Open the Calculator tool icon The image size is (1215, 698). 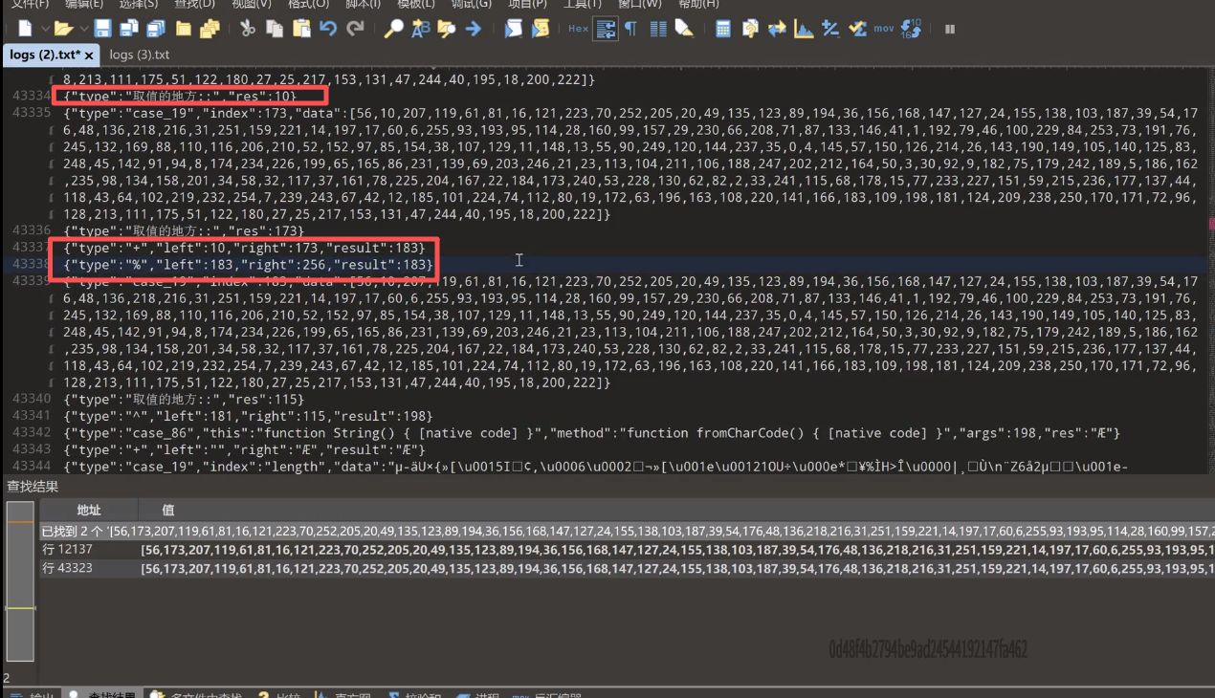tap(723, 29)
